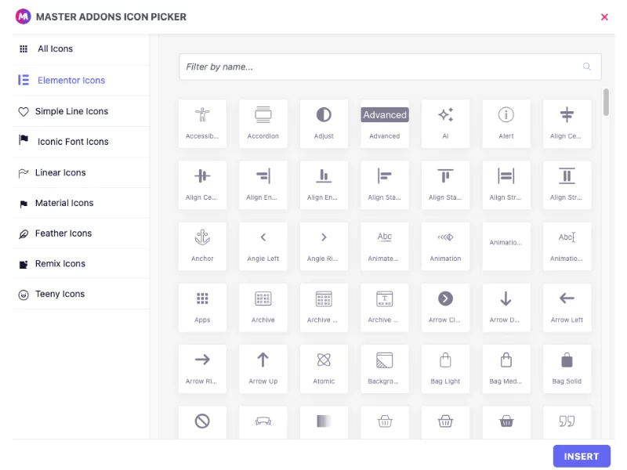Click the Master Addons logo
The image size is (627, 470).
tap(24, 16)
